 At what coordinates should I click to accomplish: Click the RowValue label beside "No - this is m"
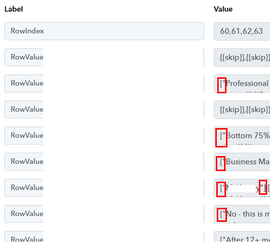104,214
